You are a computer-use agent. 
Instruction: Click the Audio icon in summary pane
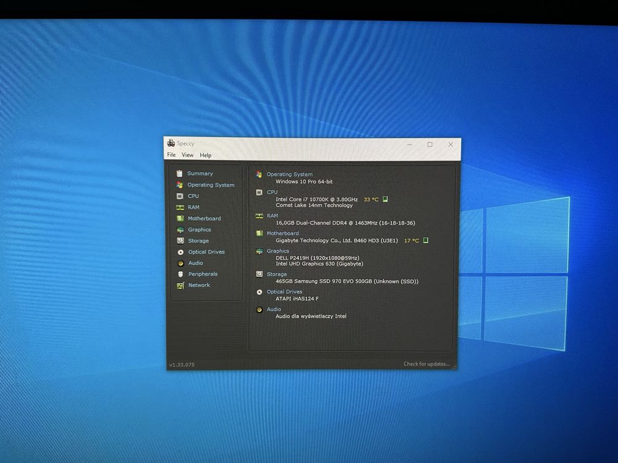(x=260, y=310)
